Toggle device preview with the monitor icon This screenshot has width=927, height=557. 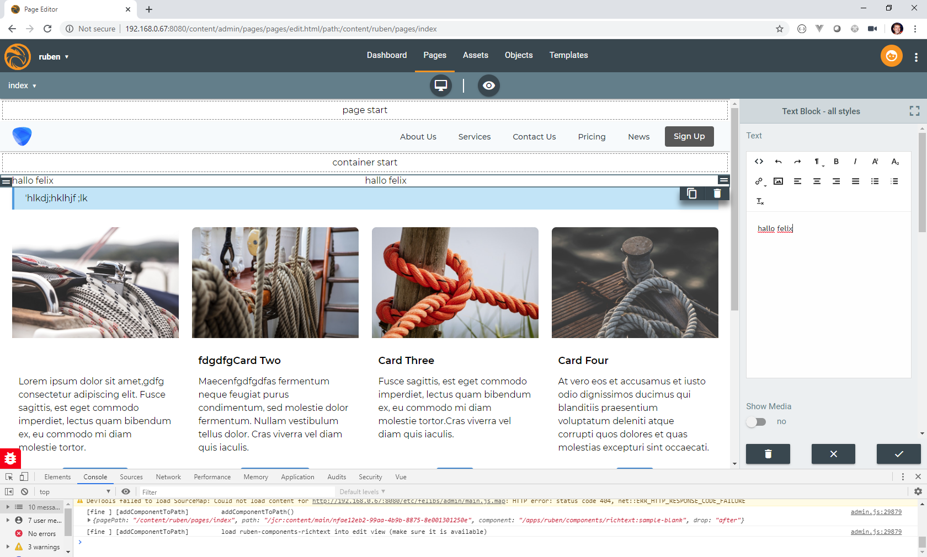coord(440,85)
